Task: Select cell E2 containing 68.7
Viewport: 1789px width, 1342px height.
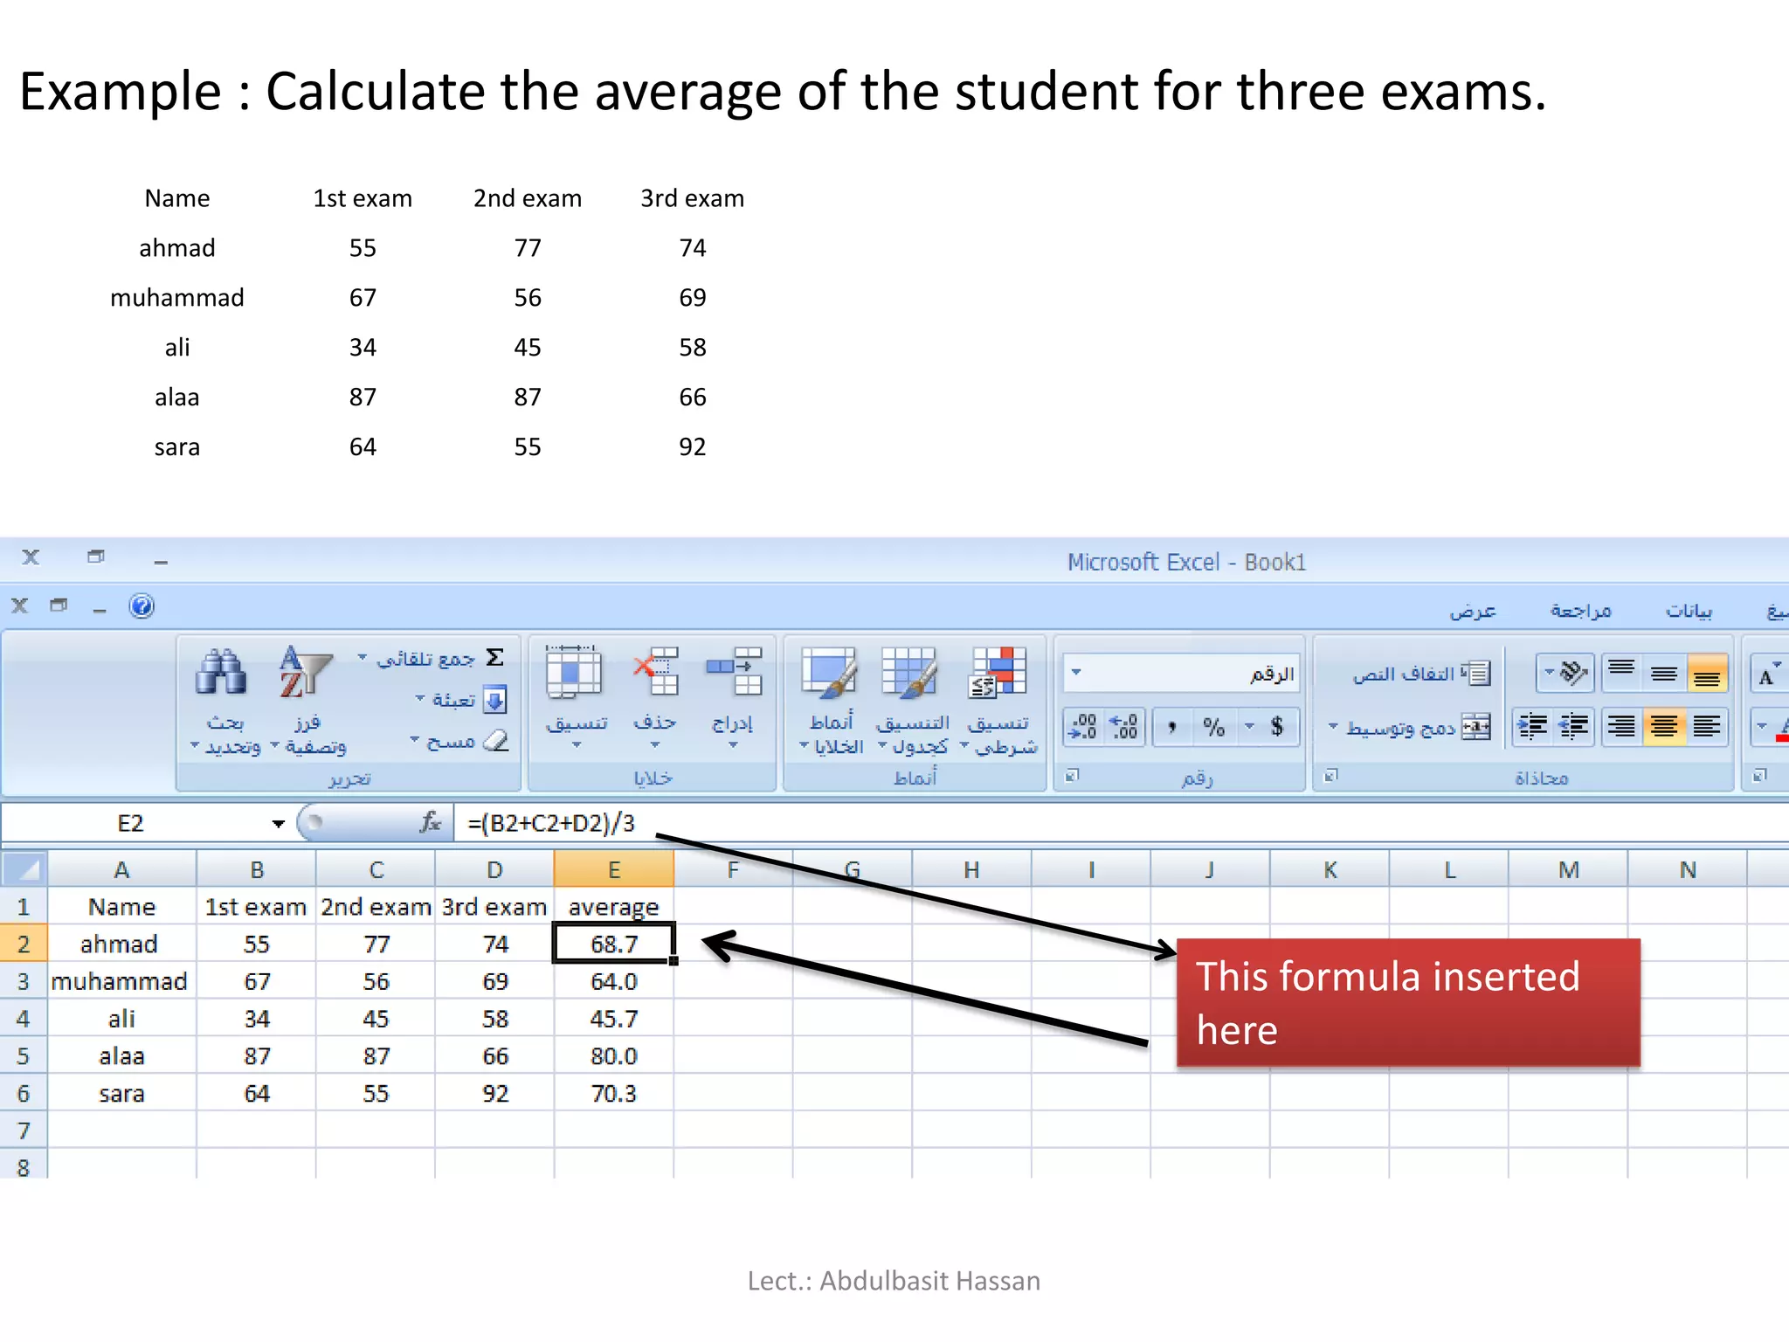Action: coord(613,944)
